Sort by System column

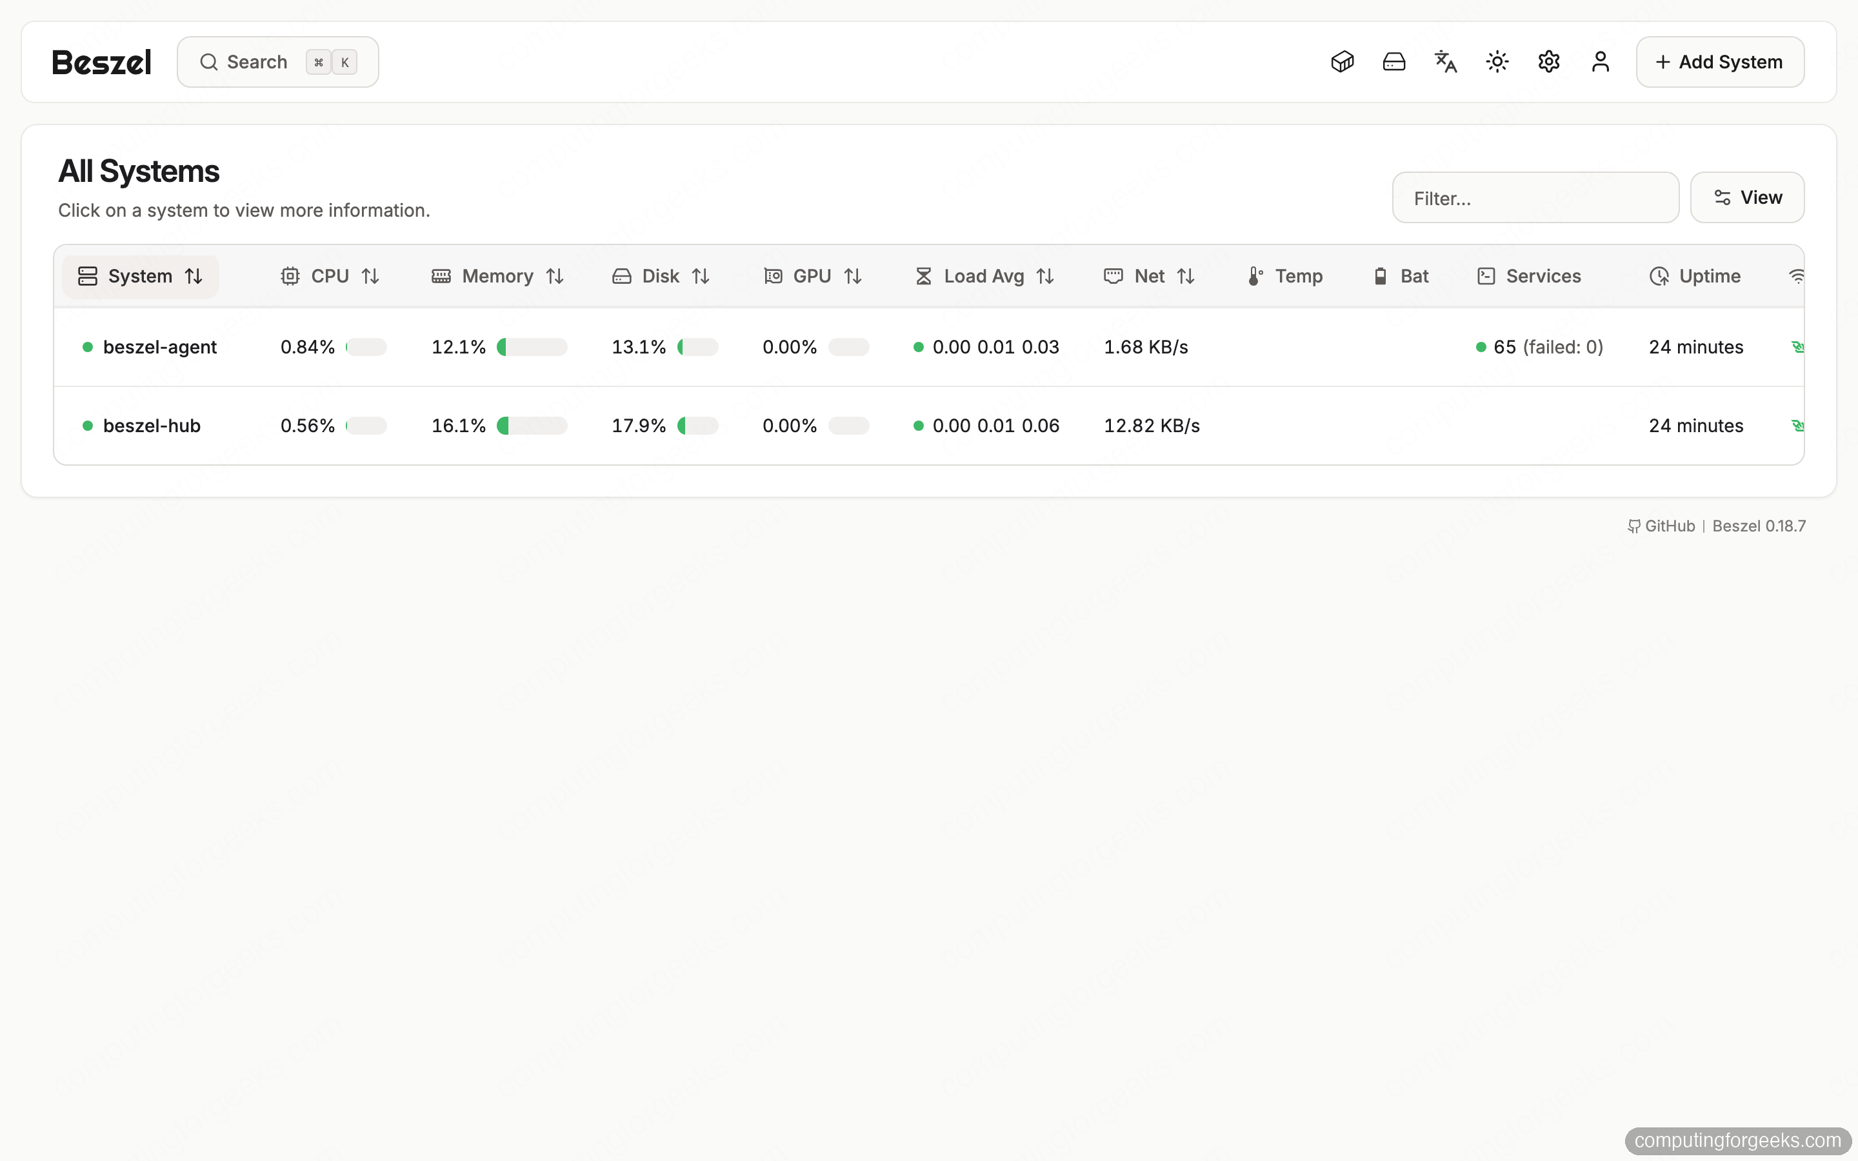click(x=141, y=275)
